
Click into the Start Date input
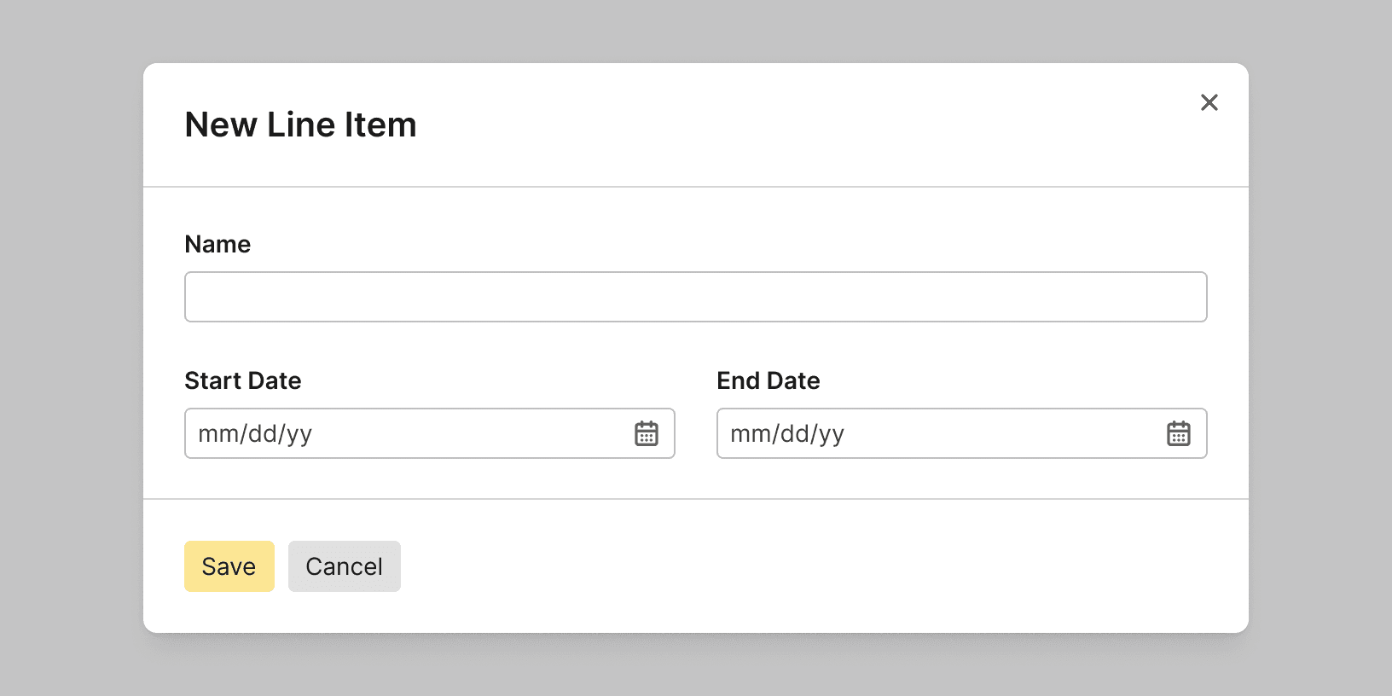(x=409, y=433)
